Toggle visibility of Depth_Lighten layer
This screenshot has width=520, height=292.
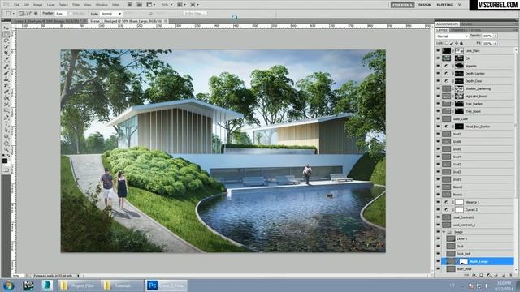(438, 74)
